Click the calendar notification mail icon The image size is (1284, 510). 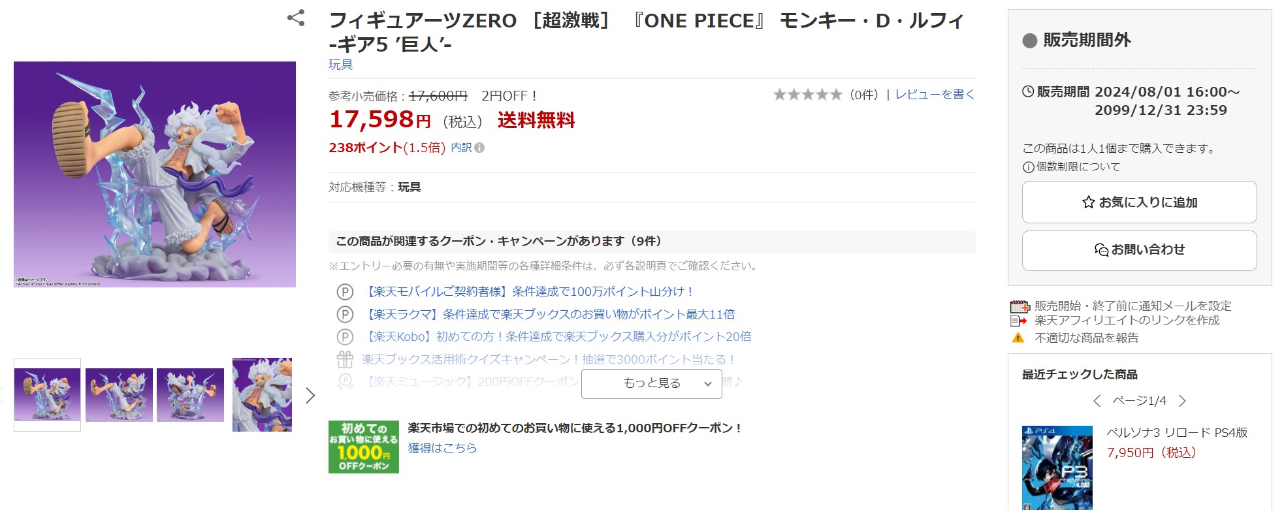coord(1019,306)
